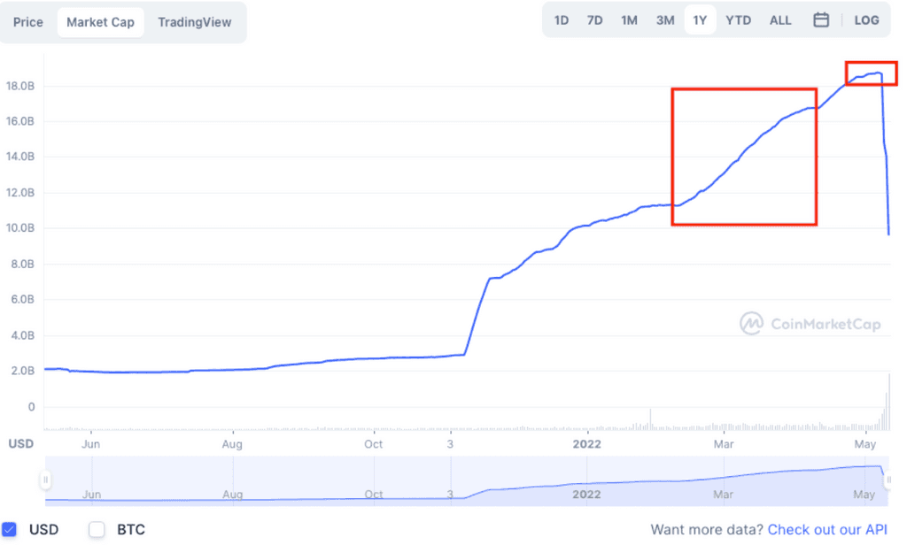Uncheck the USD currency checkbox

click(x=9, y=529)
